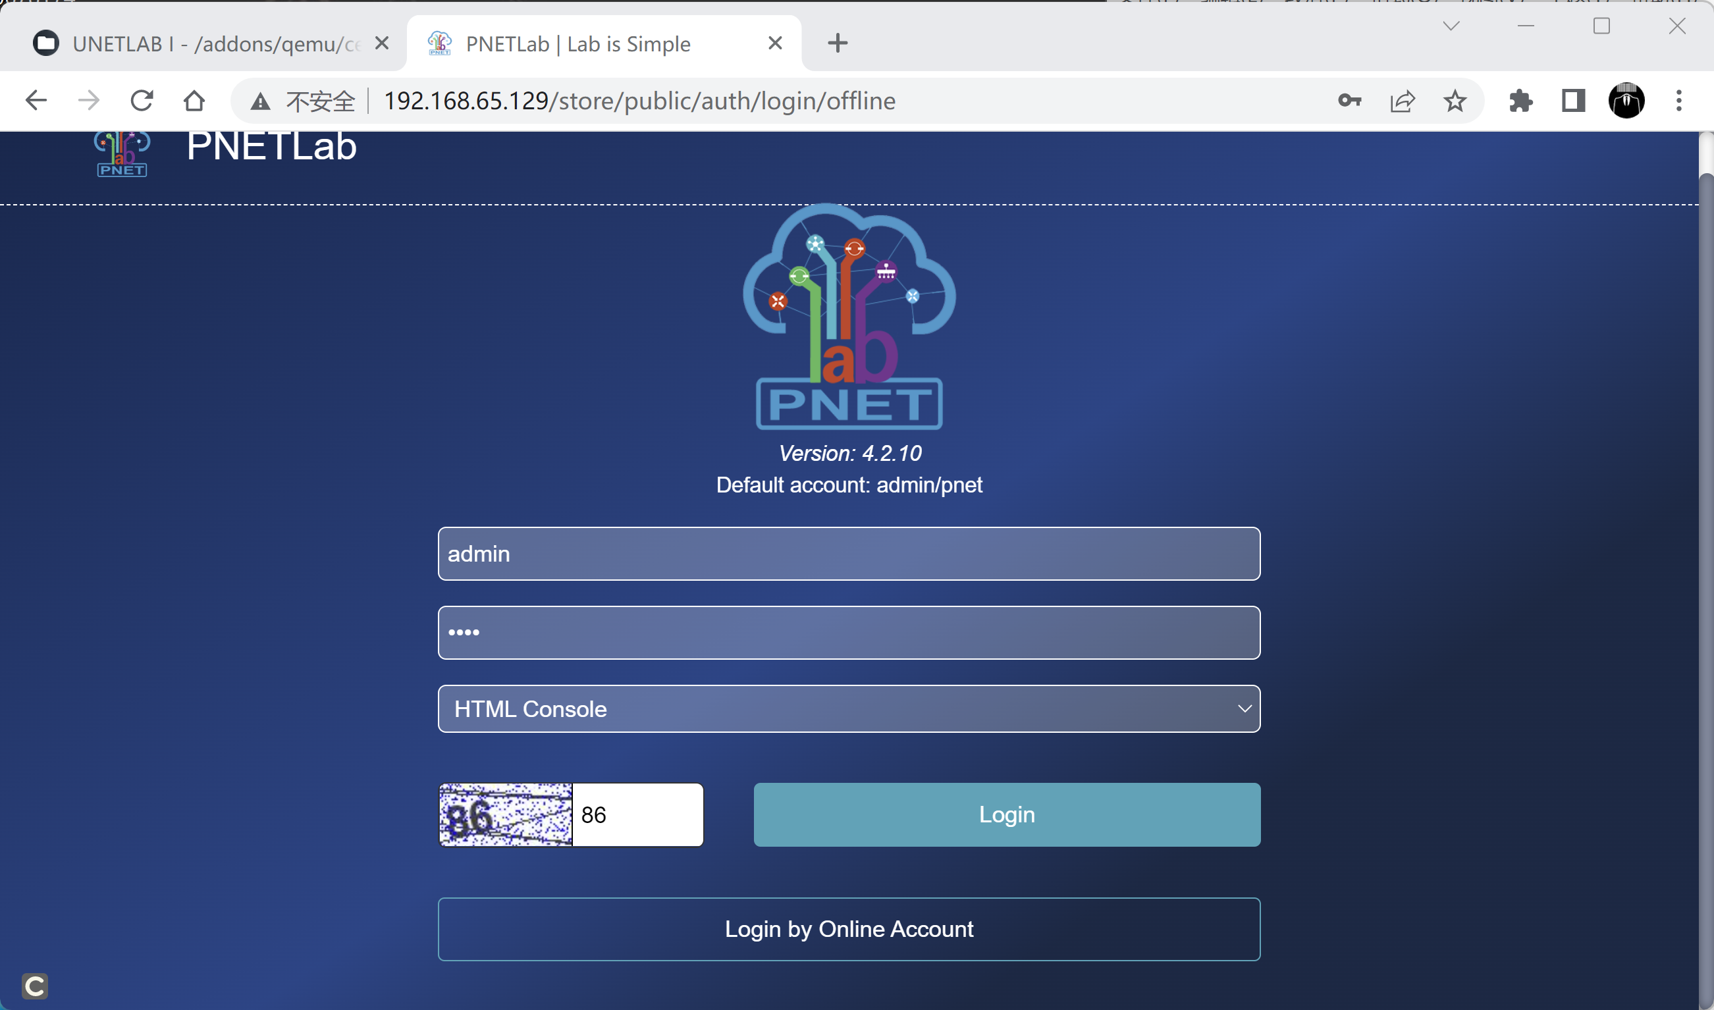Viewport: 1714px width, 1010px height.
Task: Open saved passwords key icon
Action: 1349,101
